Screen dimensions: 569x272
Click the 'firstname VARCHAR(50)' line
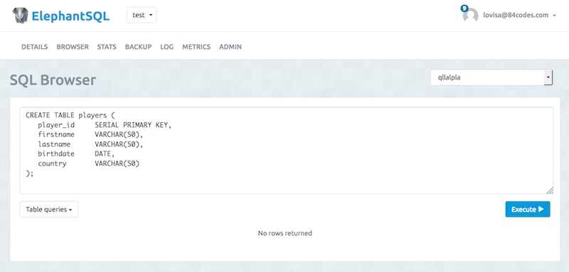pyautogui.click(x=91, y=135)
